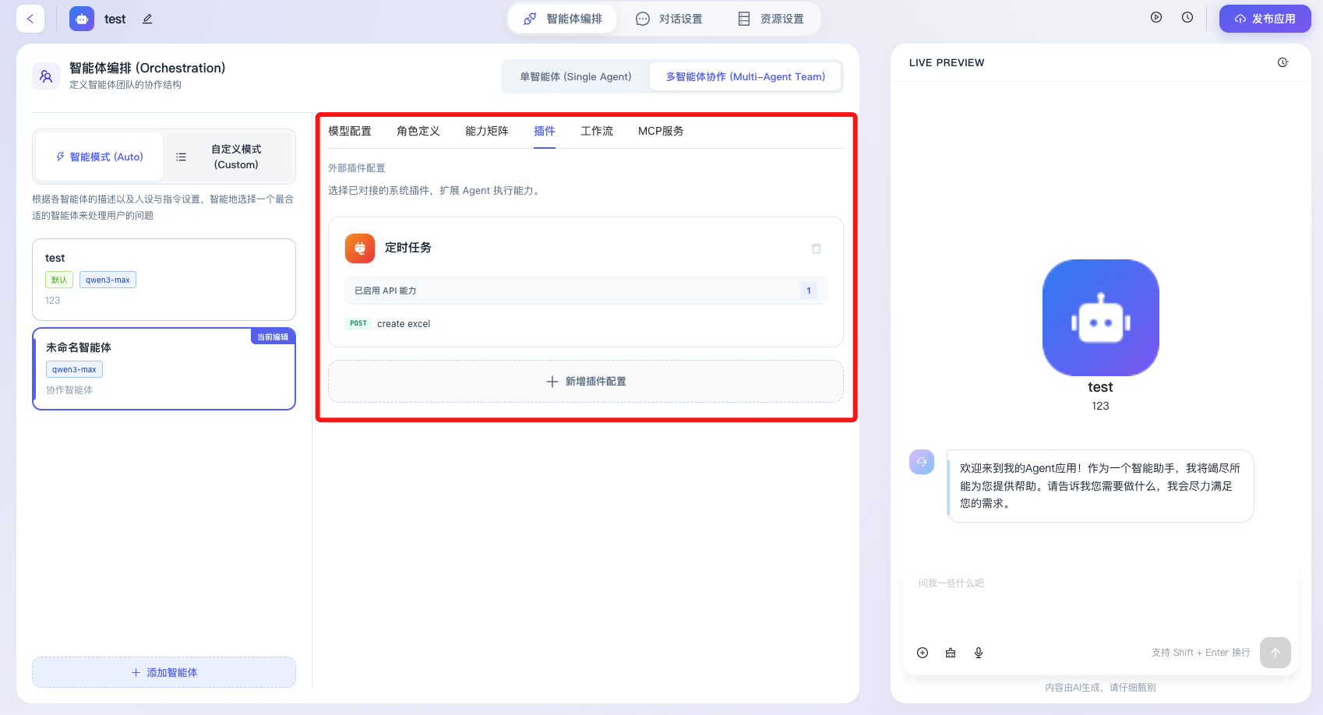Switch to the MCP服务 tab
Image resolution: width=1323 pixels, height=715 pixels.
tap(661, 131)
